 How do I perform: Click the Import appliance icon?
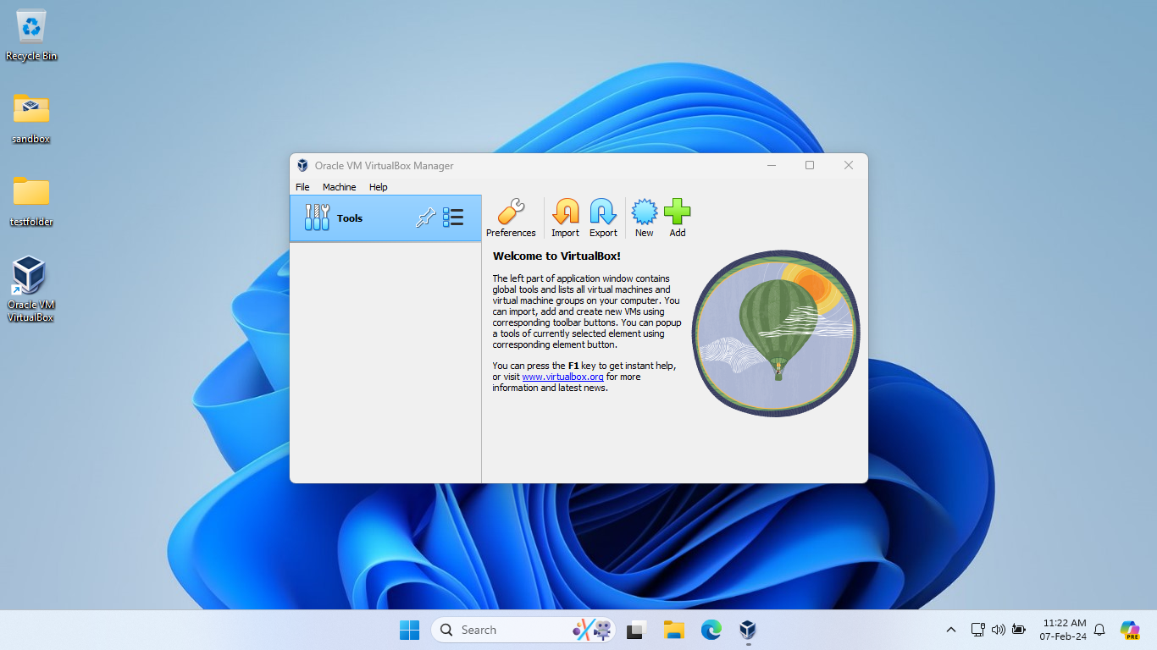565,218
